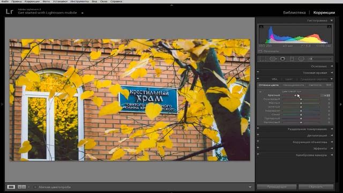The image size is (343, 193).
Task: Collapse the HSL panel triangle
Action: coord(332,79)
